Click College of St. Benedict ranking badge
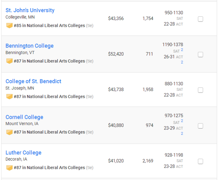The image size is (218, 180). pos(10,96)
